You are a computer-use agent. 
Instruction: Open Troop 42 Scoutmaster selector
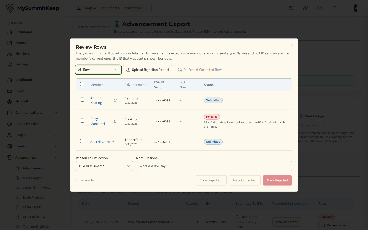click(112, 8)
